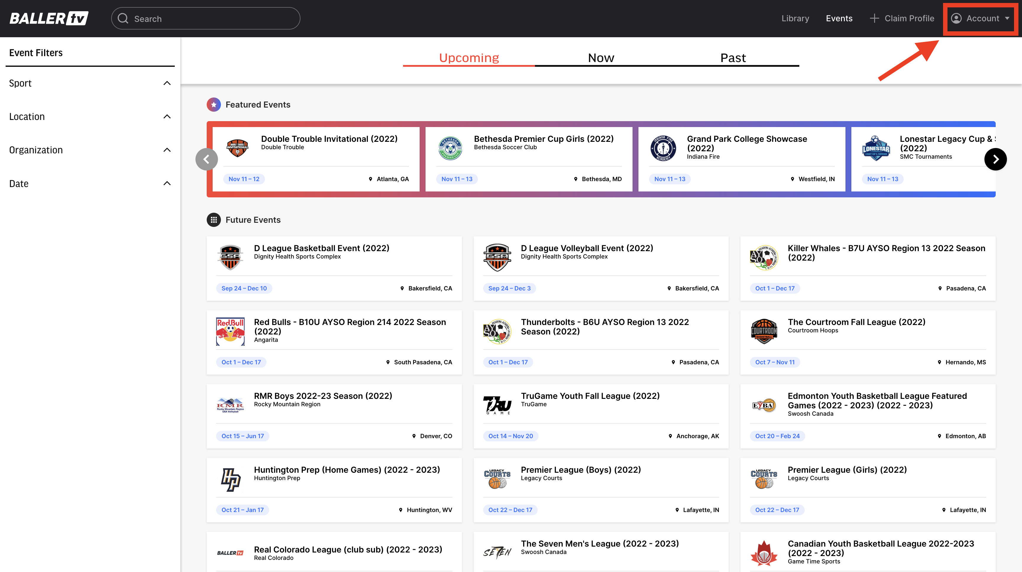Viewport: 1022px width, 572px height.
Task: Click the Real Colorado League BallerTV logo
Action: [230, 552]
